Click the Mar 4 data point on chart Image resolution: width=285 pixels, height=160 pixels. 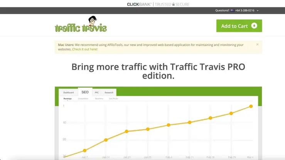click(x=251, y=106)
